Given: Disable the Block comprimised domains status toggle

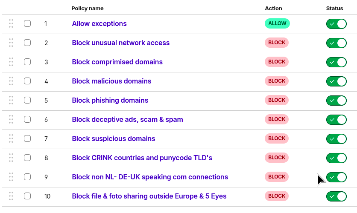Looking at the screenshot, I should pyautogui.click(x=336, y=62).
